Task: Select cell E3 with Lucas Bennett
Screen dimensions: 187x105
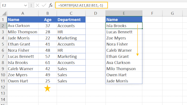Action: (124, 32)
